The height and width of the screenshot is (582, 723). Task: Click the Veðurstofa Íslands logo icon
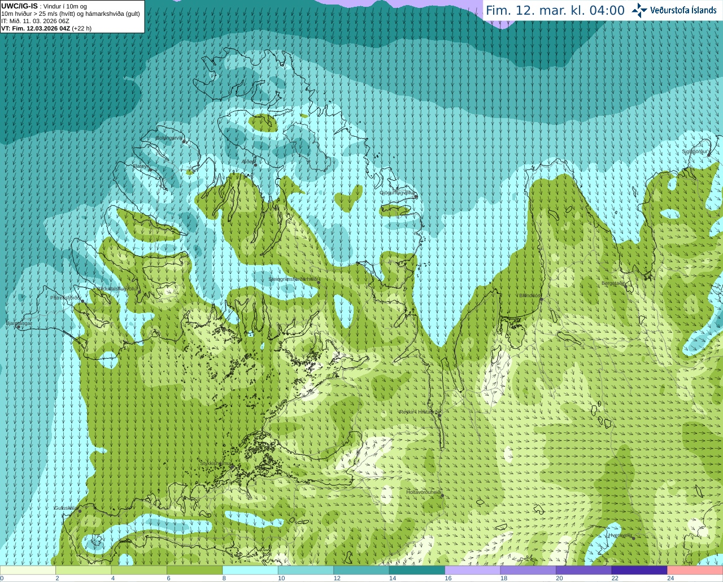(x=639, y=10)
